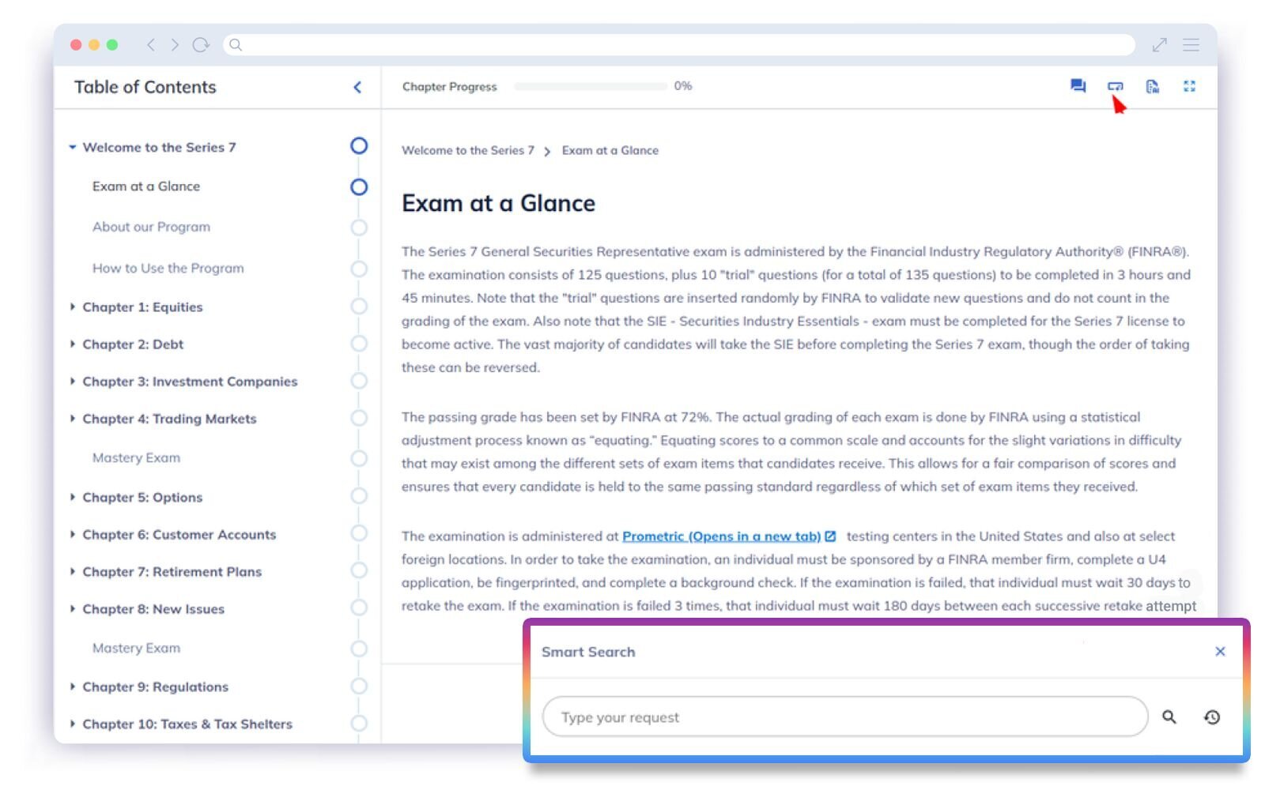
Task: Close the Smart Search panel
Action: 1220,652
